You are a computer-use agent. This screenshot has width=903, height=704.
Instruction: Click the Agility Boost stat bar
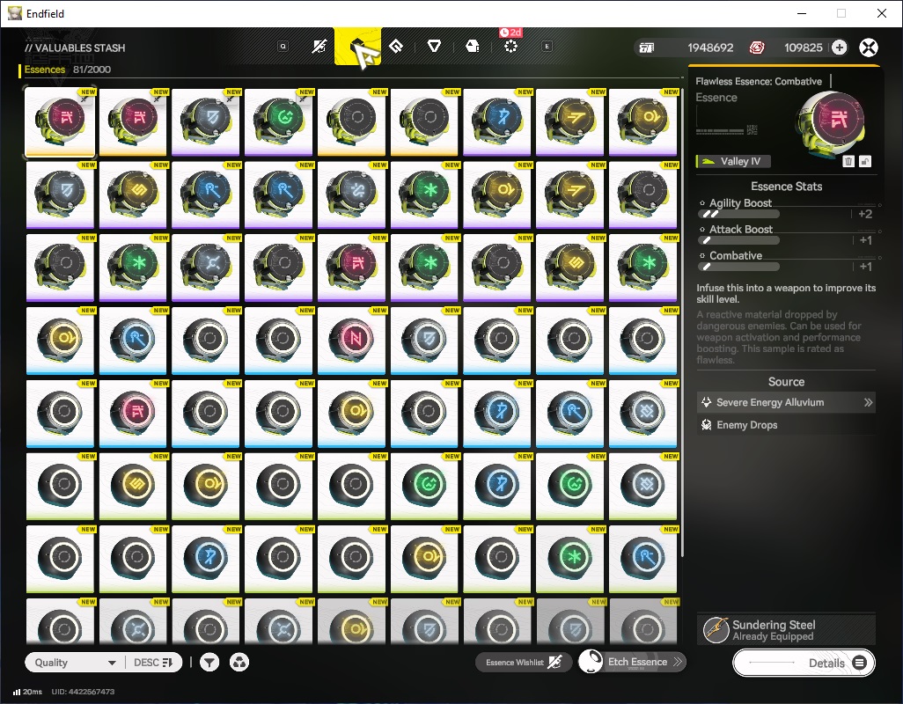tap(739, 214)
